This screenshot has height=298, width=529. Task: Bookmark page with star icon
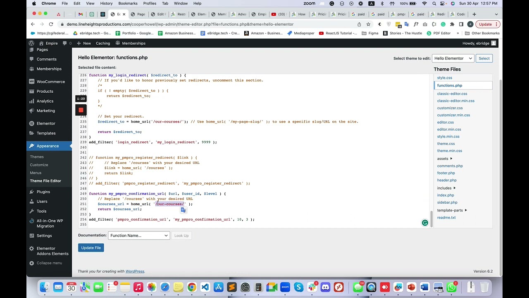tap(368, 24)
